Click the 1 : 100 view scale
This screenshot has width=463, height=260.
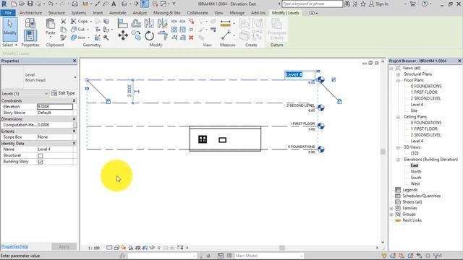(93, 248)
